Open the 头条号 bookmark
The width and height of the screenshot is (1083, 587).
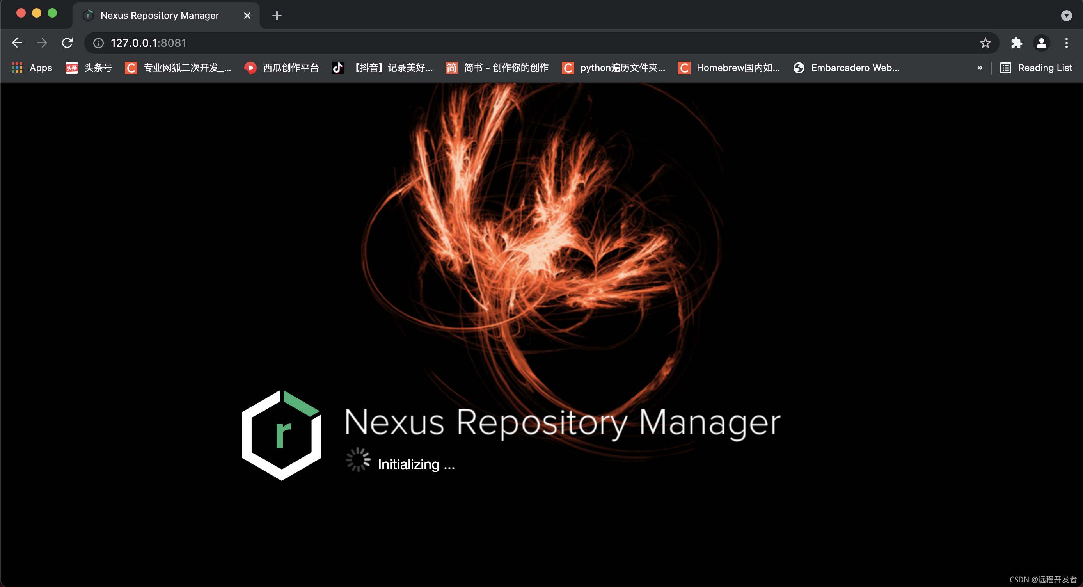click(x=89, y=68)
